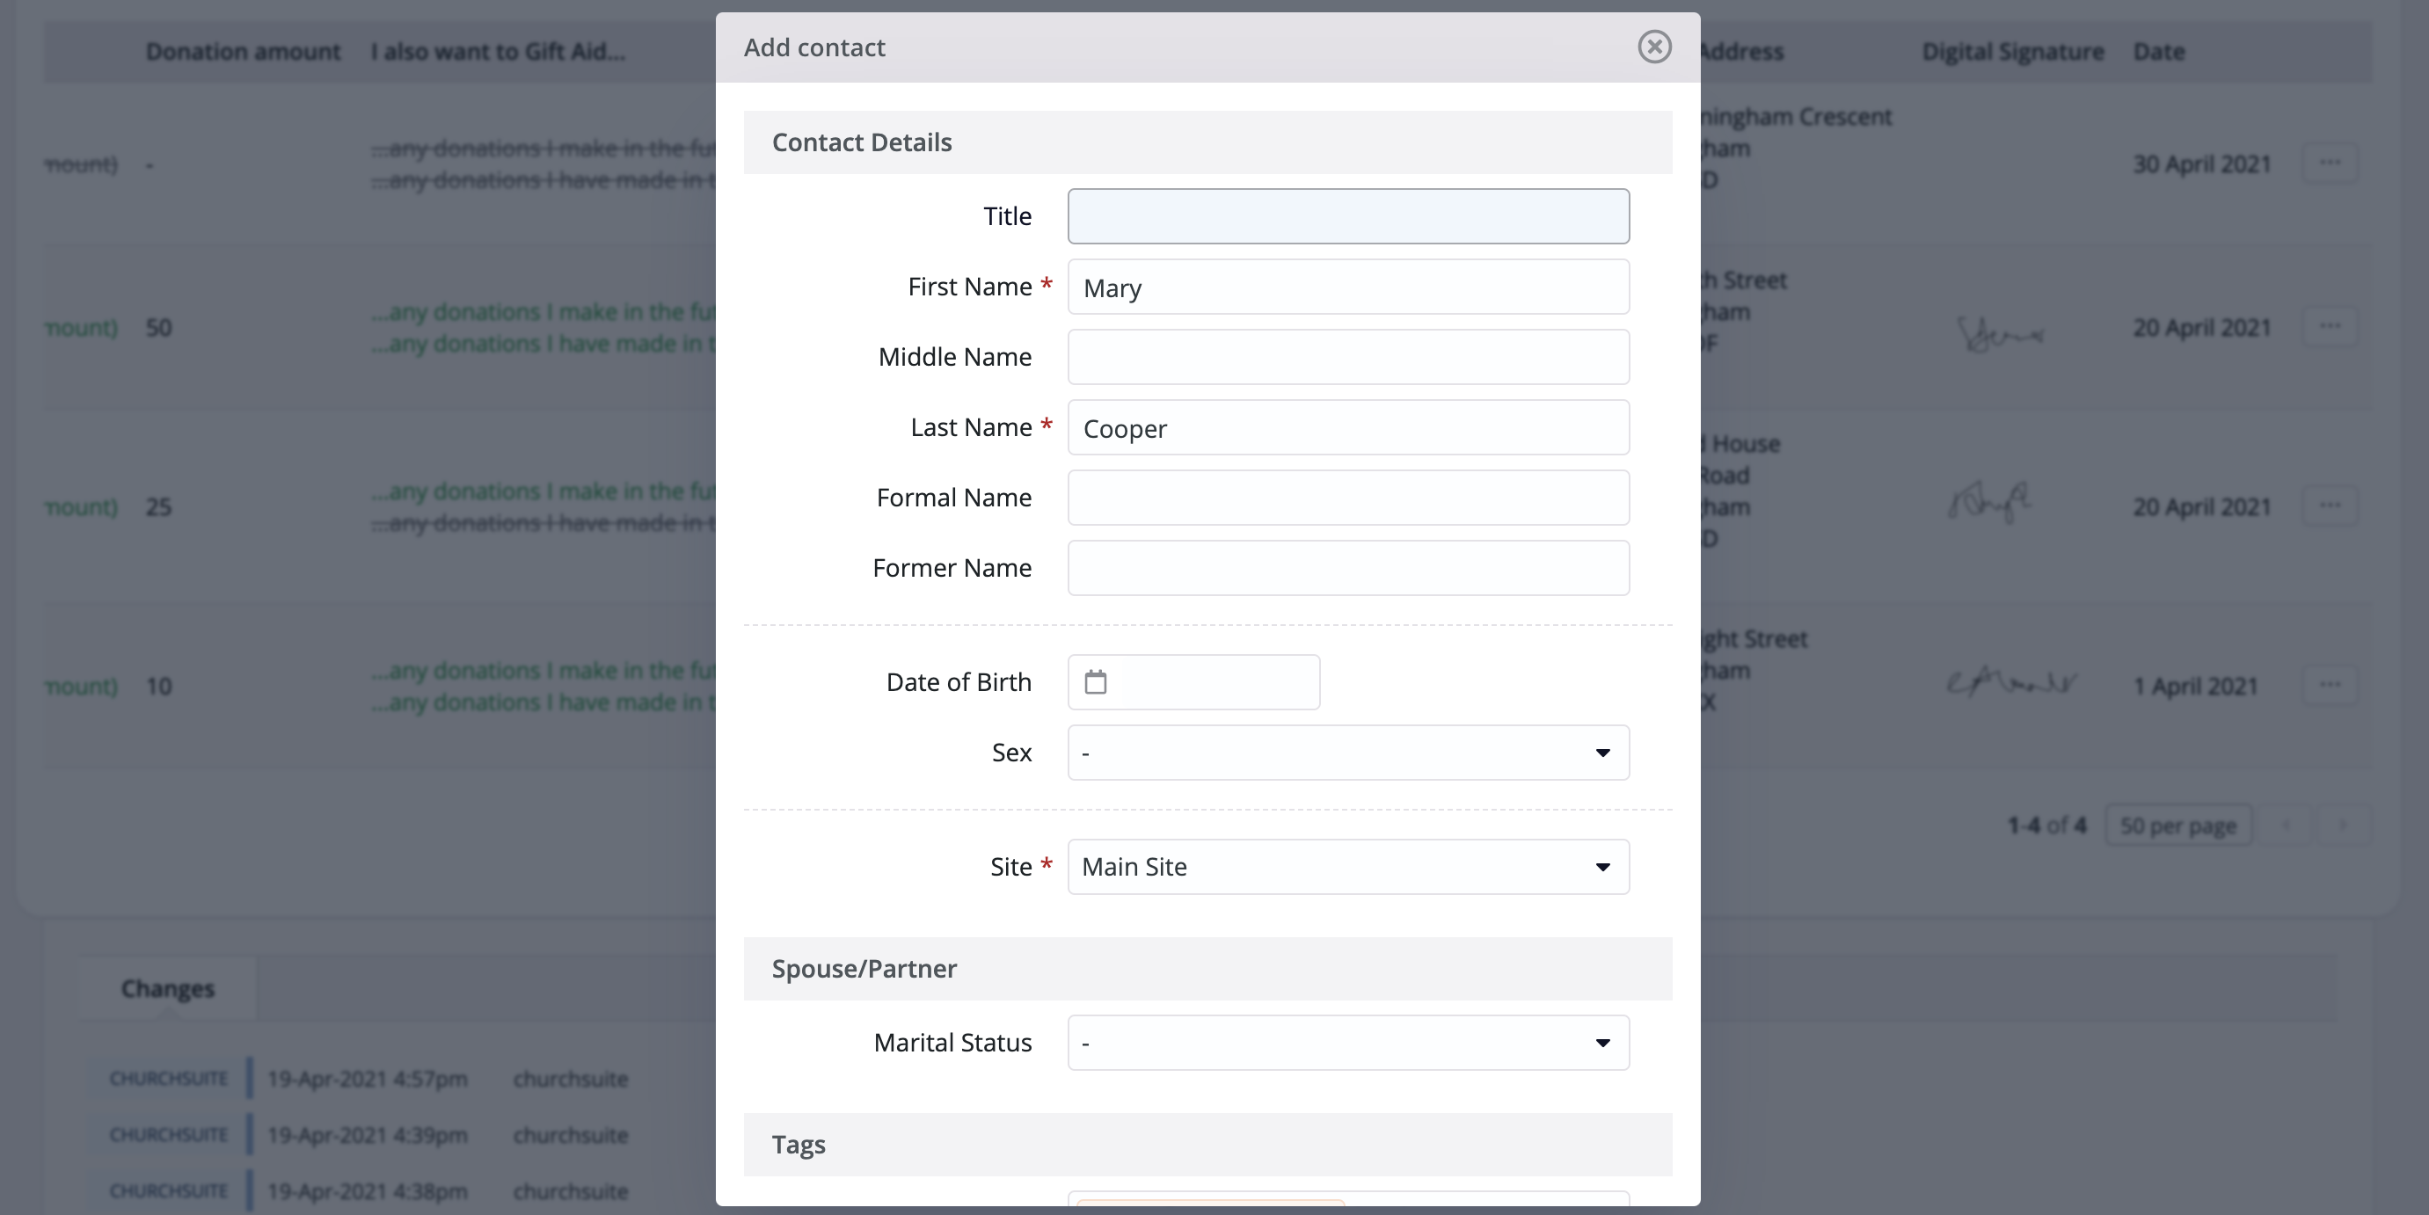2429x1215 pixels.
Task: Open the actions menu for the 1 April 2021 row
Action: pos(2329,687)
